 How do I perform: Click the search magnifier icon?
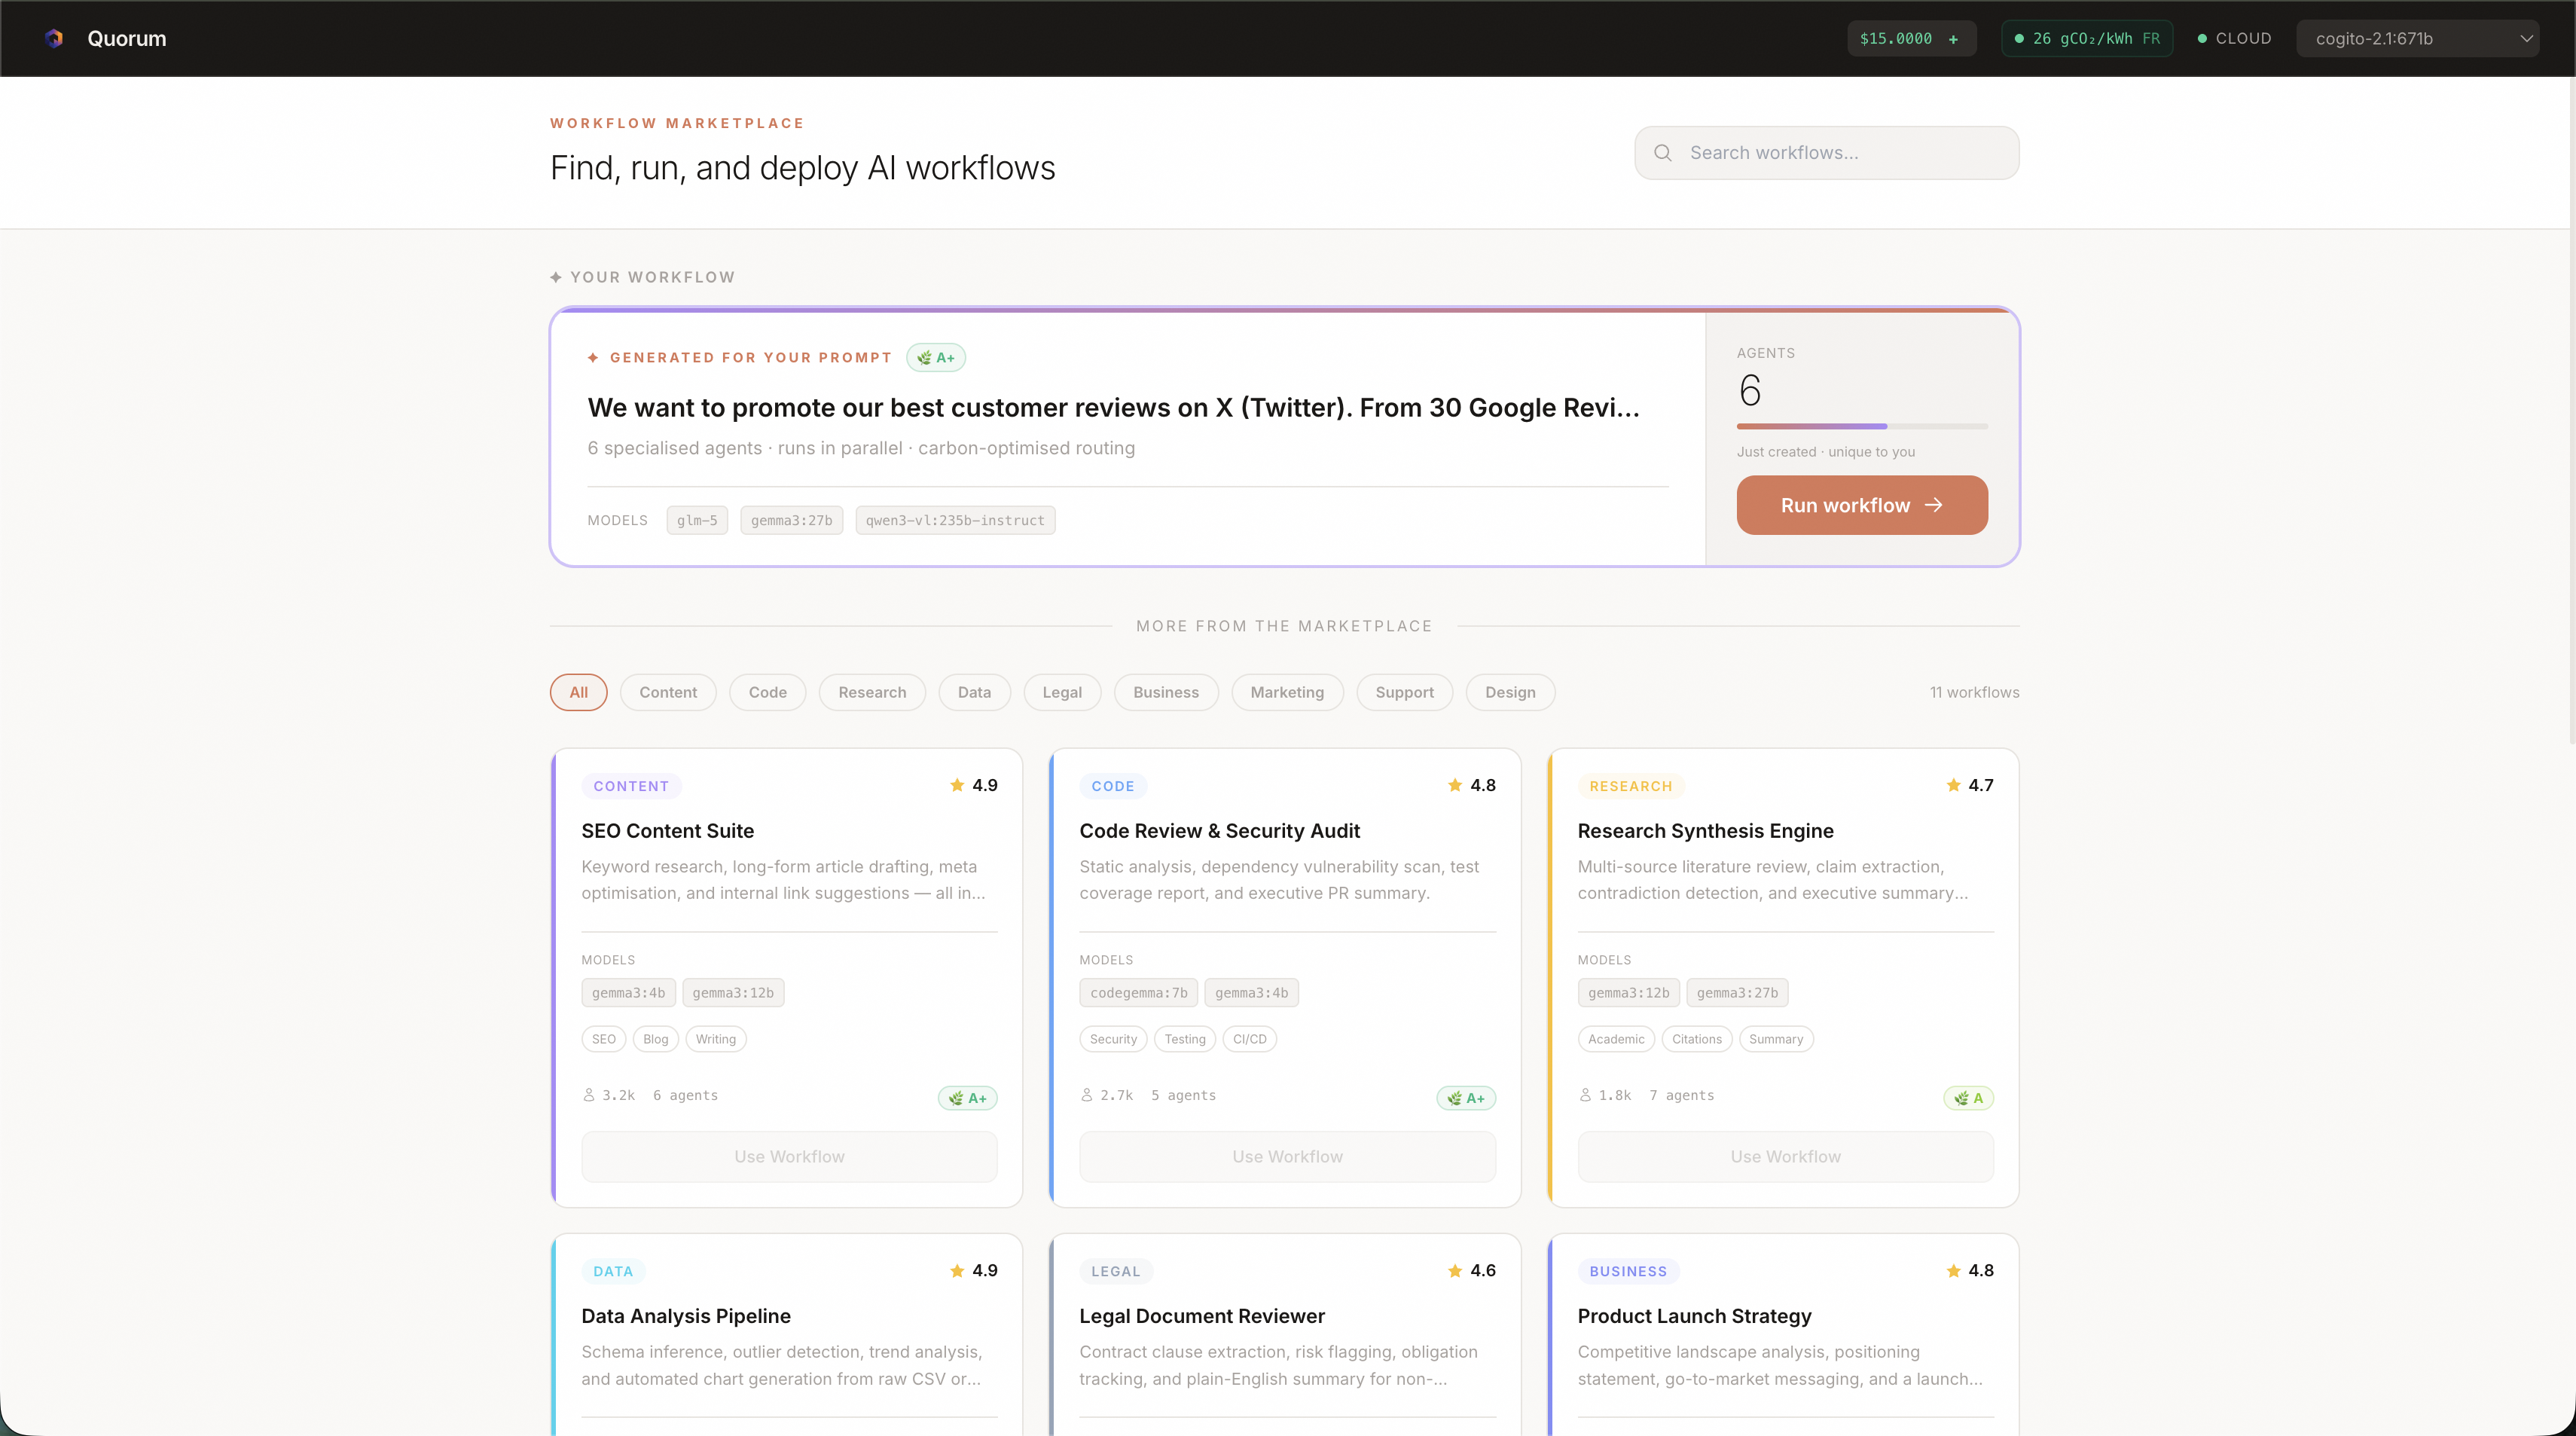1663,153
